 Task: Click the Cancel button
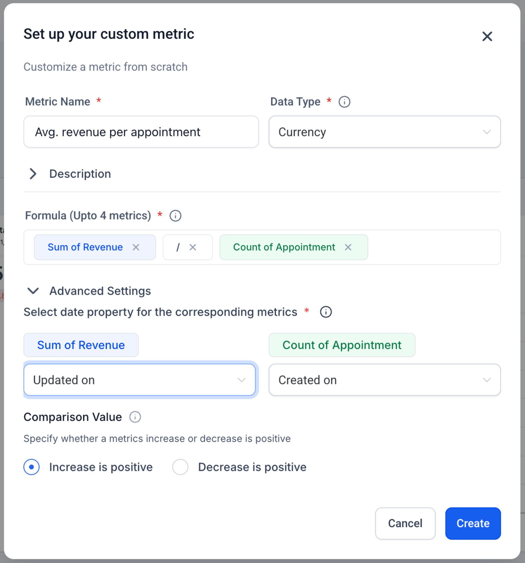[x=405, y=523]
